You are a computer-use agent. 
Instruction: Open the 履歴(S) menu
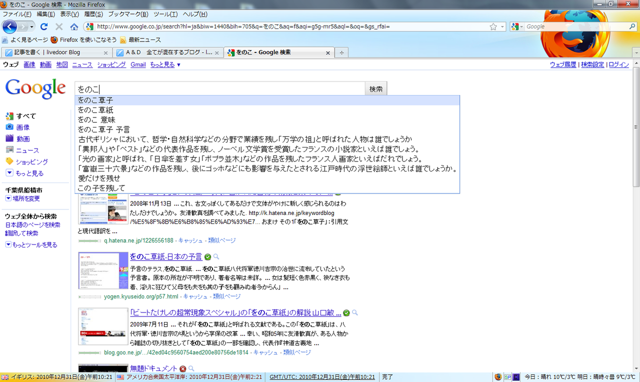click(x=93, y=14)
